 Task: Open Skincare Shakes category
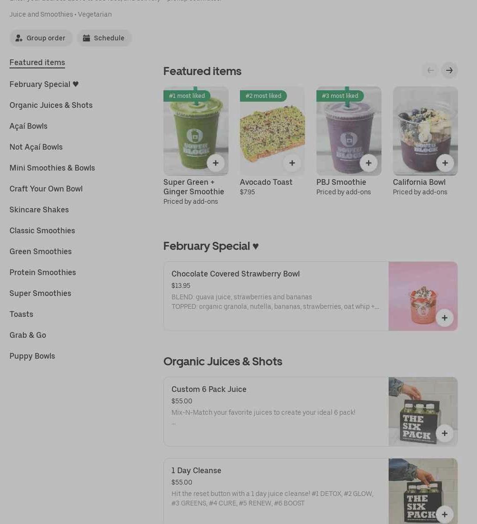pos(39,210)
